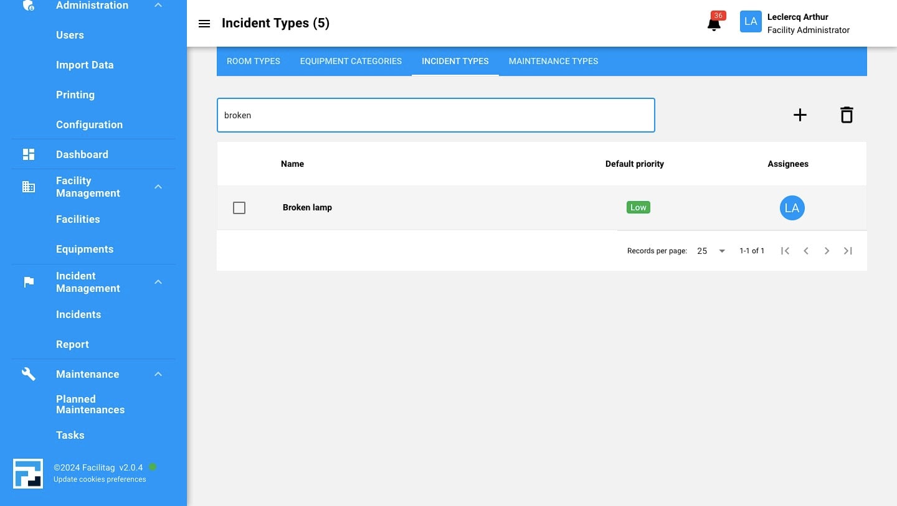Open the navigation hamburger menu
Viewport: 897px width, 506px height.
pyautogui.click(x=204, y=24)
